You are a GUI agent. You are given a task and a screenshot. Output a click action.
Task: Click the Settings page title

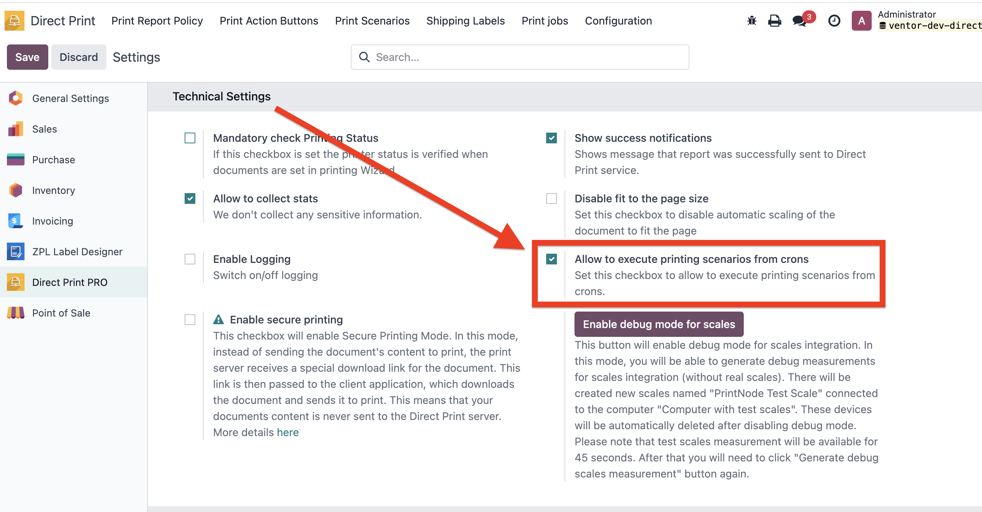click(136, 57)
